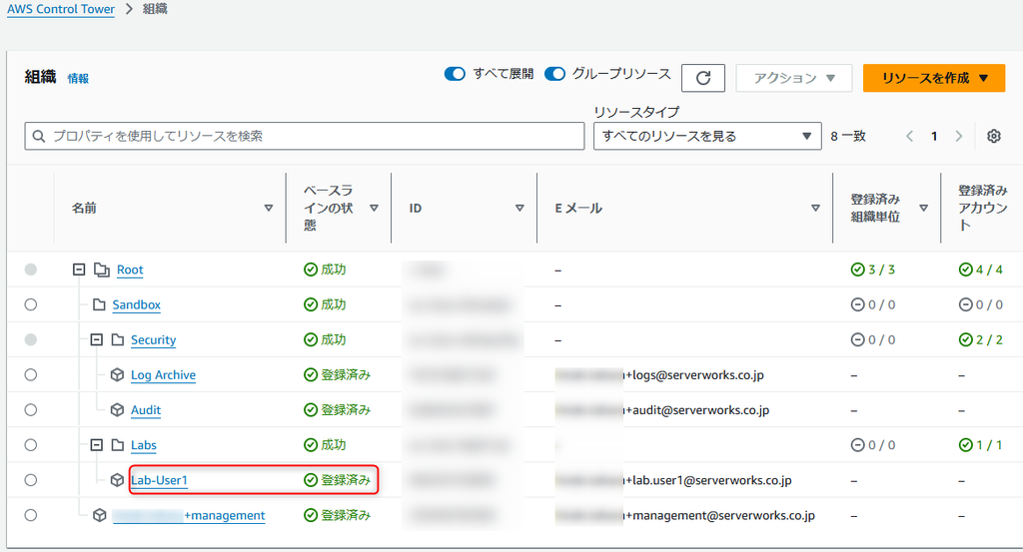Click Root baseline success check icon
Screen dimensions: 1023x552
tap(311, 270)
